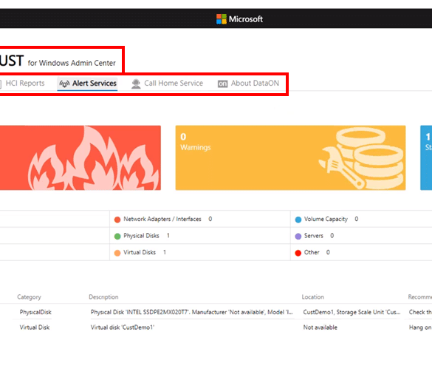Screen dimensions: 432x380
Task: Click the CustDemo1 Storage Scale Unit location
Action: point(352,312)
